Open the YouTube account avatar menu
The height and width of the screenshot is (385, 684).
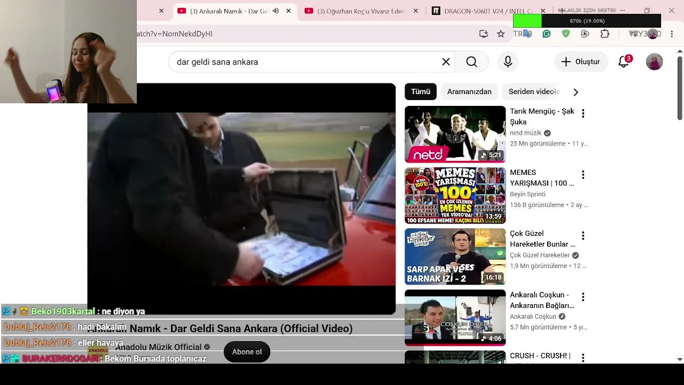(x=655, y=62)
